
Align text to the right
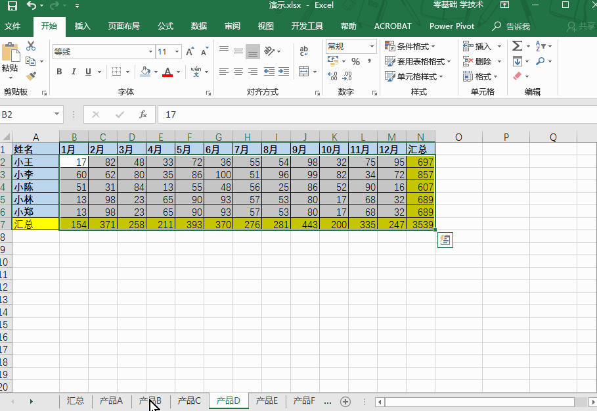[253, 72]
